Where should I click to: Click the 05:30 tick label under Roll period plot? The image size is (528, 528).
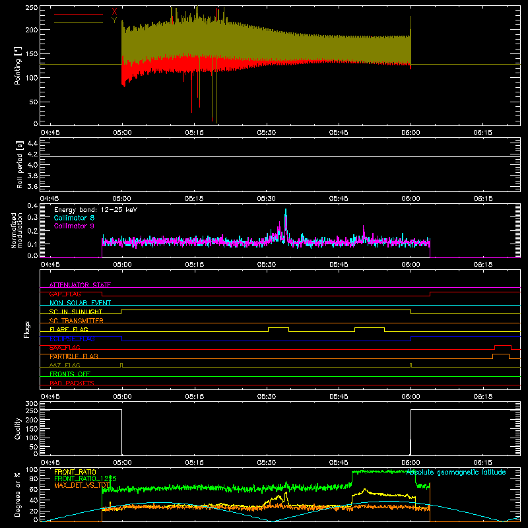[267, 199]
